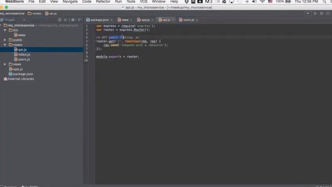Click the volume icon in menu bar
The image size is (332, 187).
coord(254,2)
